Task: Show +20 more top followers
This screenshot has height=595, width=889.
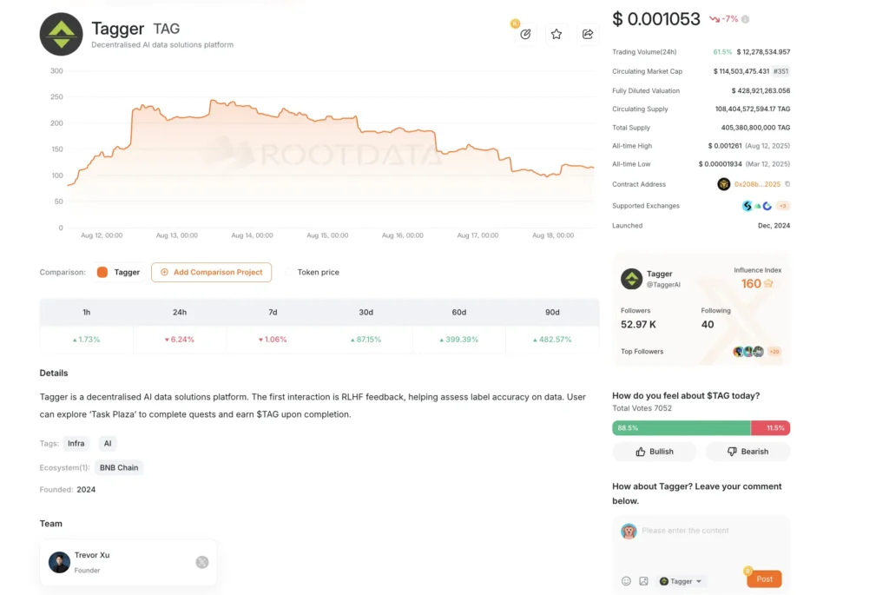Action: point(774,352)
